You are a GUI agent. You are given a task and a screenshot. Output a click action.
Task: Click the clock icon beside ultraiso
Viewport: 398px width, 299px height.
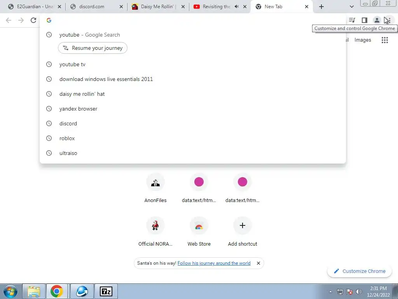(x=49, y=153)
